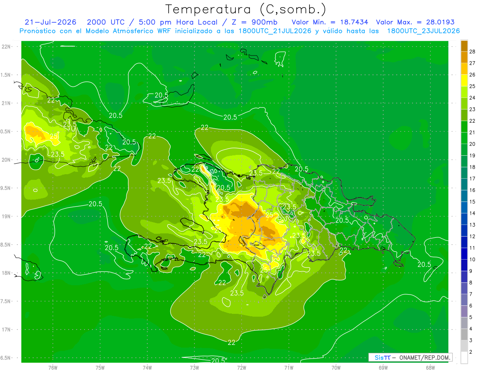The image size is (483, 373).
Task: Click the '74W' longitude axis label
Action: pos(147,368)
